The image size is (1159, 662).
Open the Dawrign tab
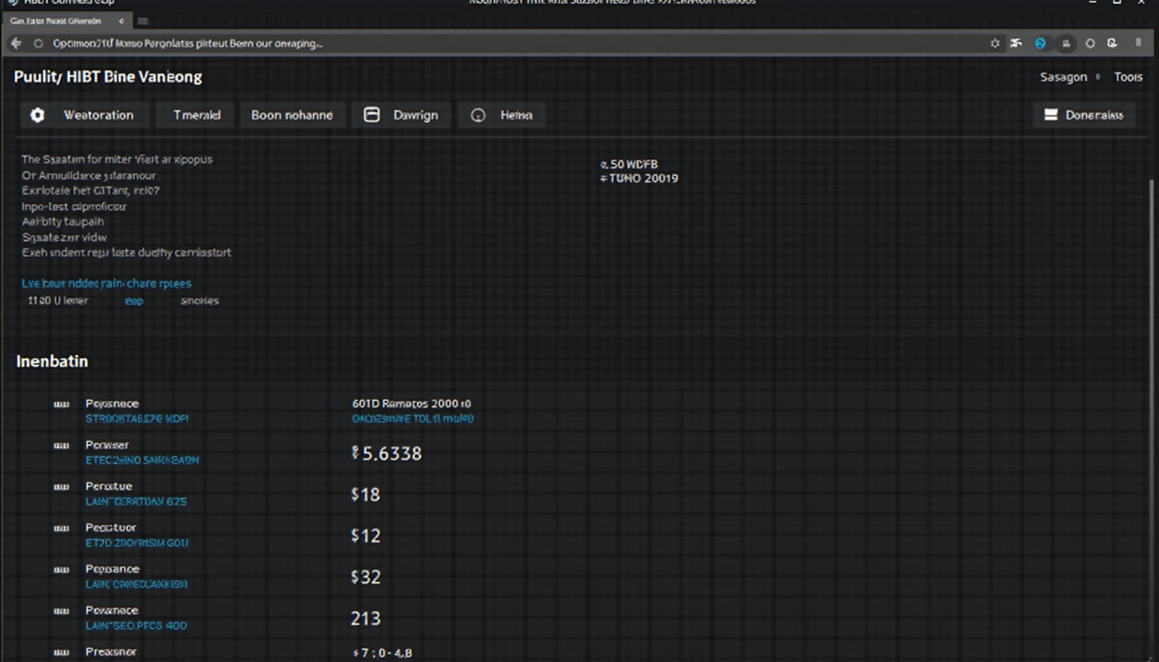401,115
